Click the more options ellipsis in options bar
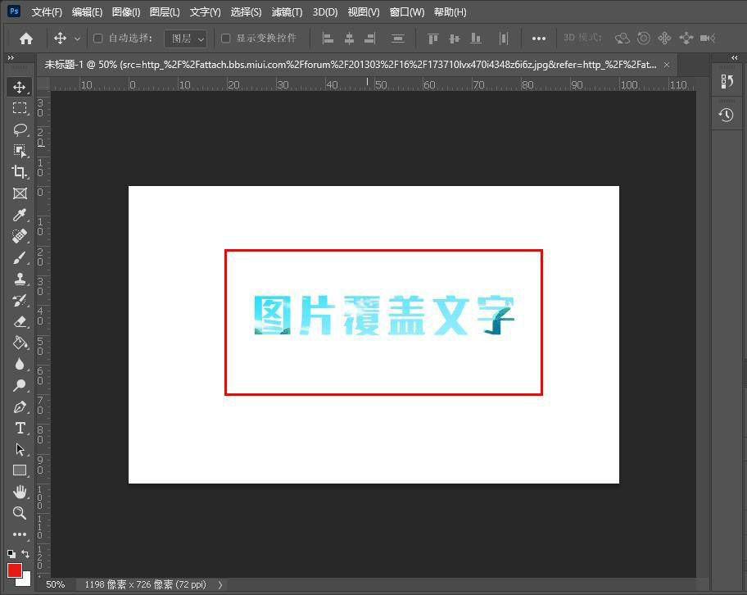This screenshot has height=595, width=747. pyautogui.click(x=539, y=38)
